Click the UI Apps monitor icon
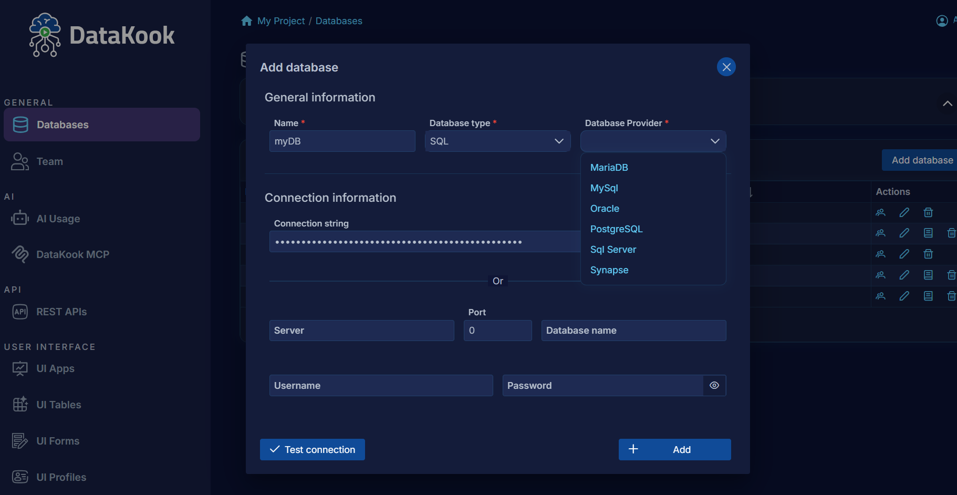Image resolution: width=957 pixels, height=495 pixels. [x=20, y=368]
